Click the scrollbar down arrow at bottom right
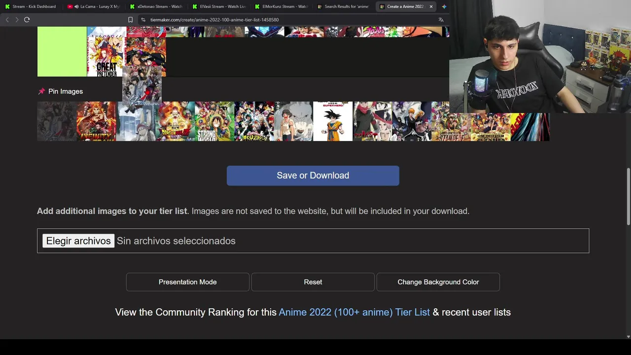This screenshot has width=631, height=355. tap(628, 337)
